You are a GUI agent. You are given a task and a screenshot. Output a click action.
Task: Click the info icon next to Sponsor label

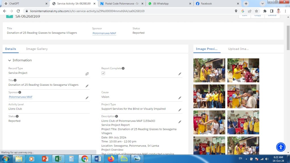click(x=20, y=92)
